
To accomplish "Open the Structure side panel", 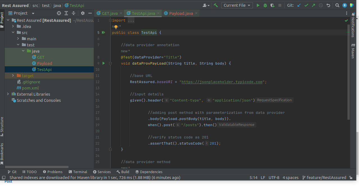I will pyautogui.click(x=2, y=126).
